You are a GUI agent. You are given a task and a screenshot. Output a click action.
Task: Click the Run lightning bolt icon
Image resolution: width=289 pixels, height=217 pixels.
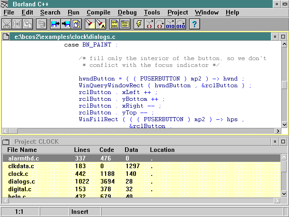coord(139,24)
